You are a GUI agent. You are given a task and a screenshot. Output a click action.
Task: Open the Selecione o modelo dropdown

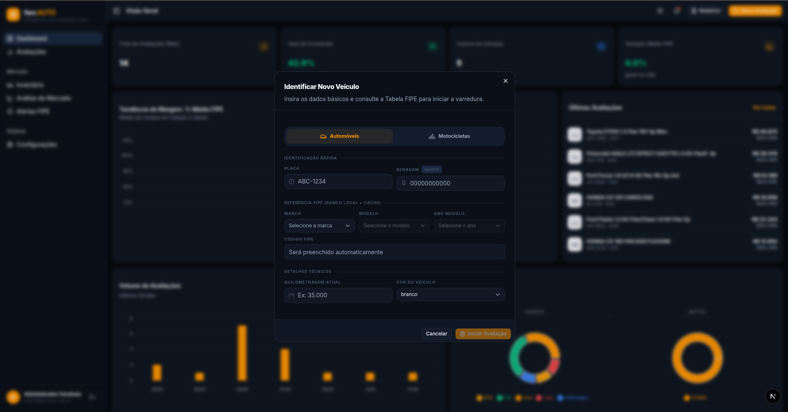point(394,226)
